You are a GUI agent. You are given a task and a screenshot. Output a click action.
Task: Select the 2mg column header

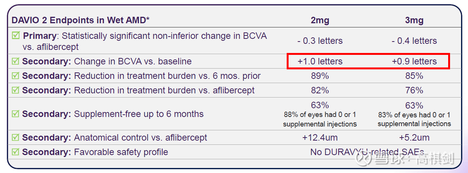pos(320,20)
